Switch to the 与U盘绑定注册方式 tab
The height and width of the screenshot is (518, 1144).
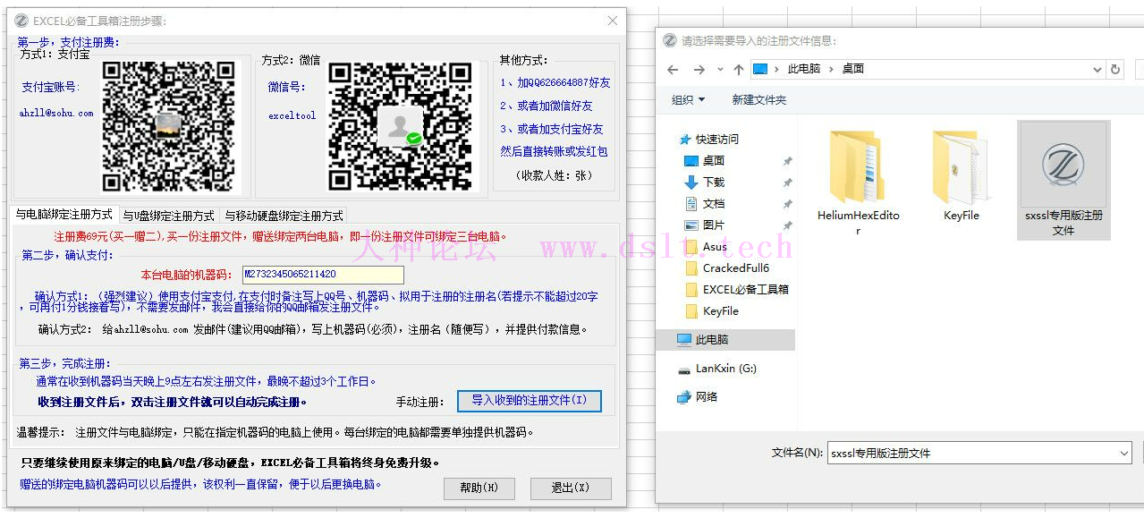click(168, 216)
